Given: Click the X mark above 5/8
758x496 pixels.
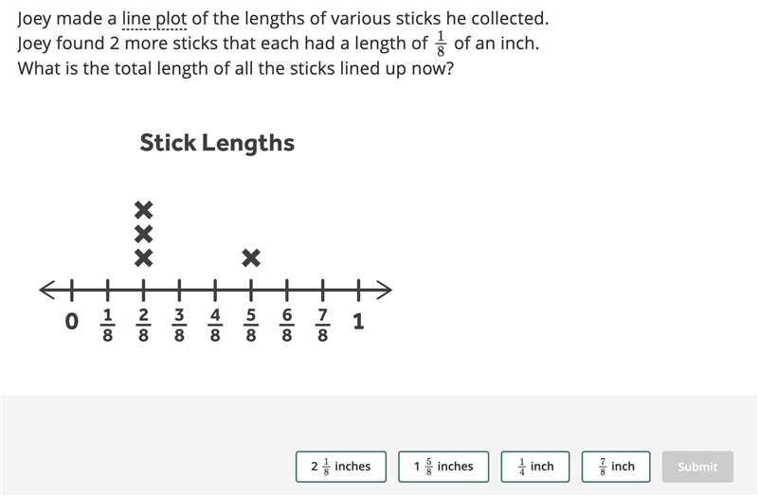Looking at the screenshot, I should coord(251,257).
